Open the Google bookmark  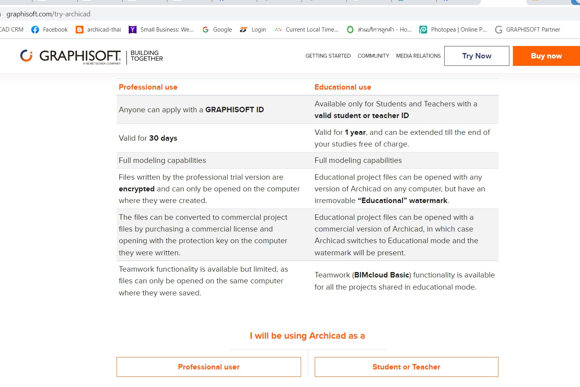pyautogui.click(x=217, y=30)
